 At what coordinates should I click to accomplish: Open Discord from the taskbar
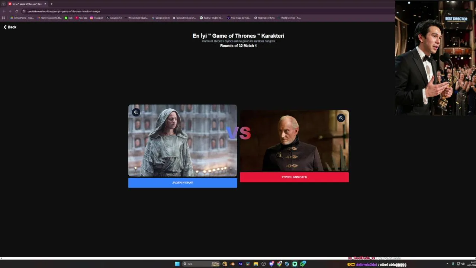(271, 264)
